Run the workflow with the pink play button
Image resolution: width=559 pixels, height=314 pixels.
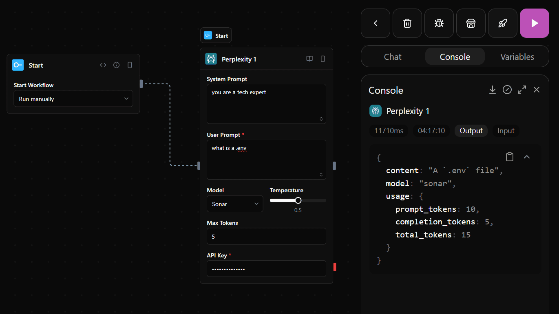click(x=534, y=23)
